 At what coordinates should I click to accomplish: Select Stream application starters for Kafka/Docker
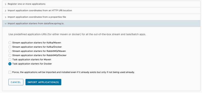coord(10,47)
